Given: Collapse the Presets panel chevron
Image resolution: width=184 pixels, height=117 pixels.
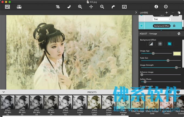Looking at the screenshot, I should pos(4,92).
